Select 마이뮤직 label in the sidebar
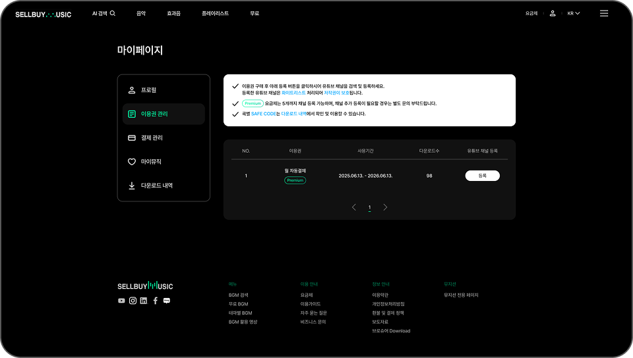633x358 pixels. pos(151,162)
